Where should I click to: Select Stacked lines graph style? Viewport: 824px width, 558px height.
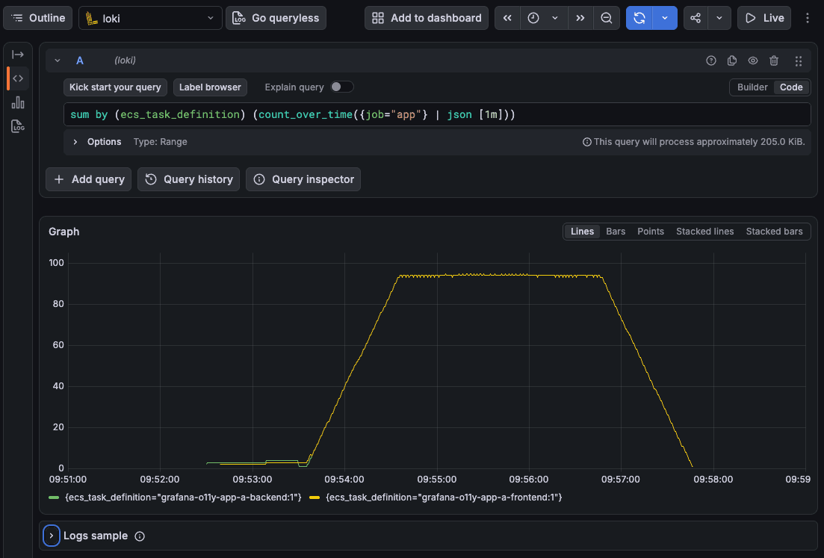click(x=704, y=231)
